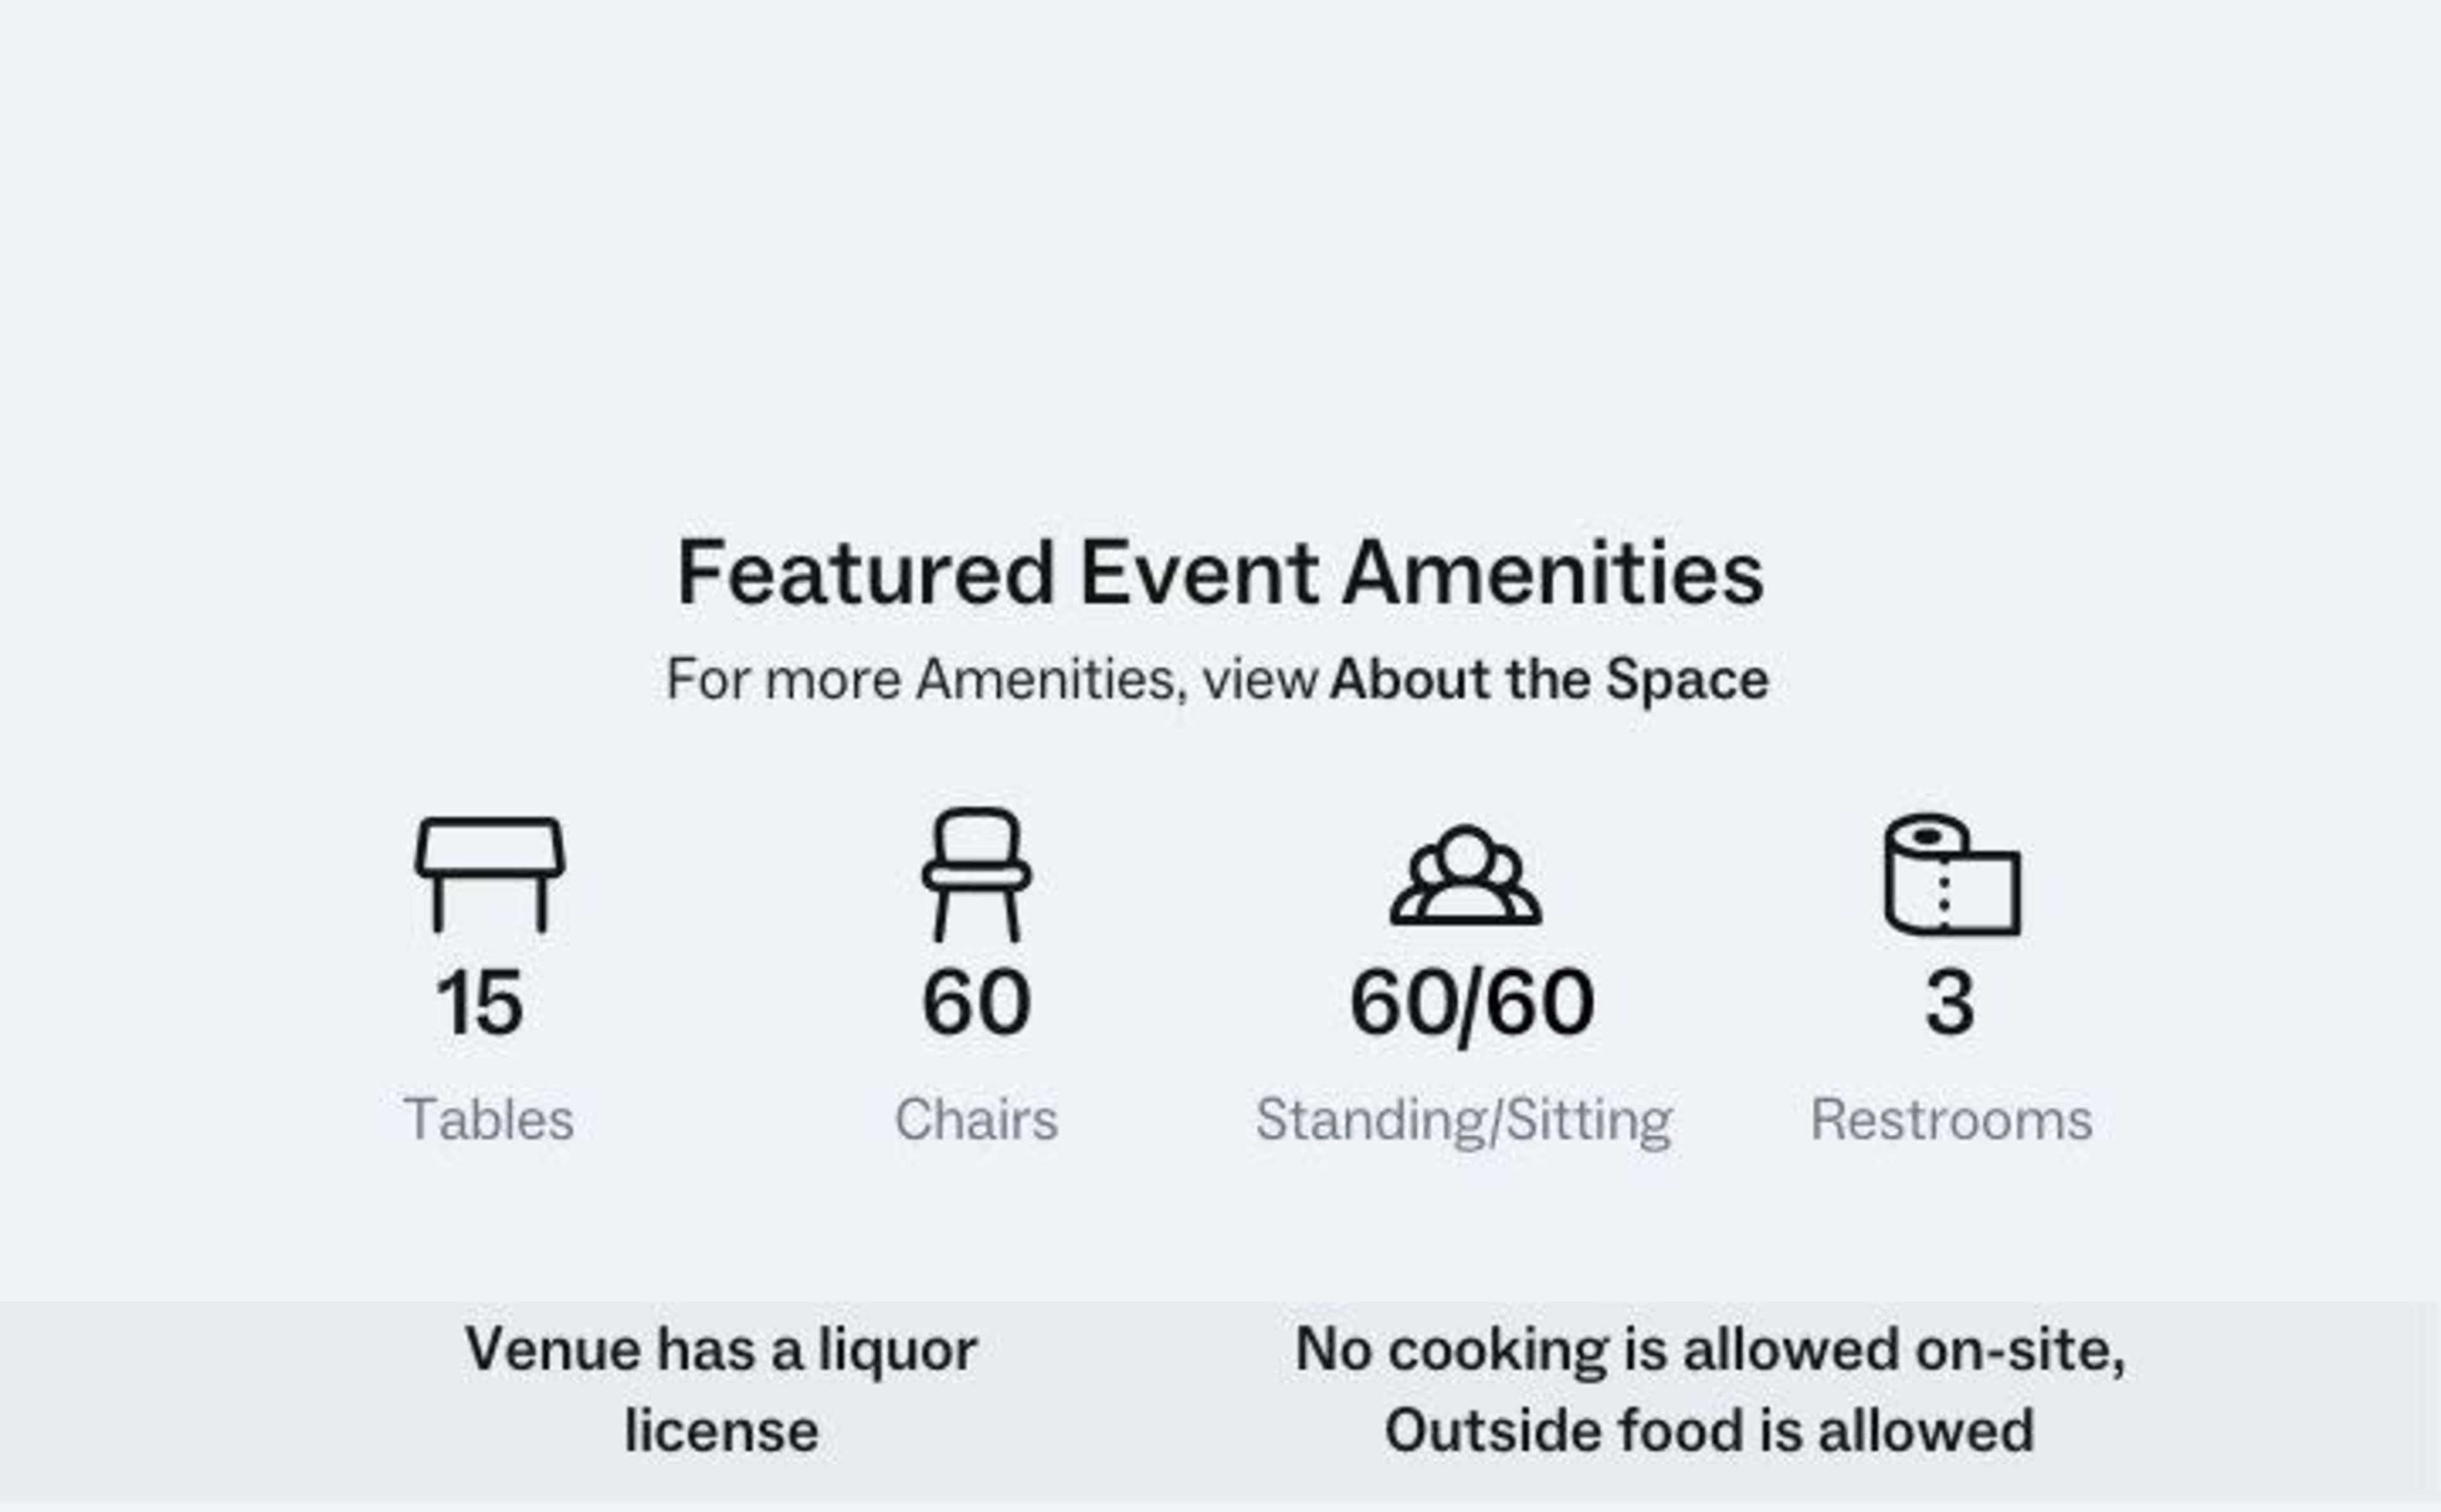Click the Featured Event Amenities heading
2441x1512 pixels.
(x=1220, y=573)
